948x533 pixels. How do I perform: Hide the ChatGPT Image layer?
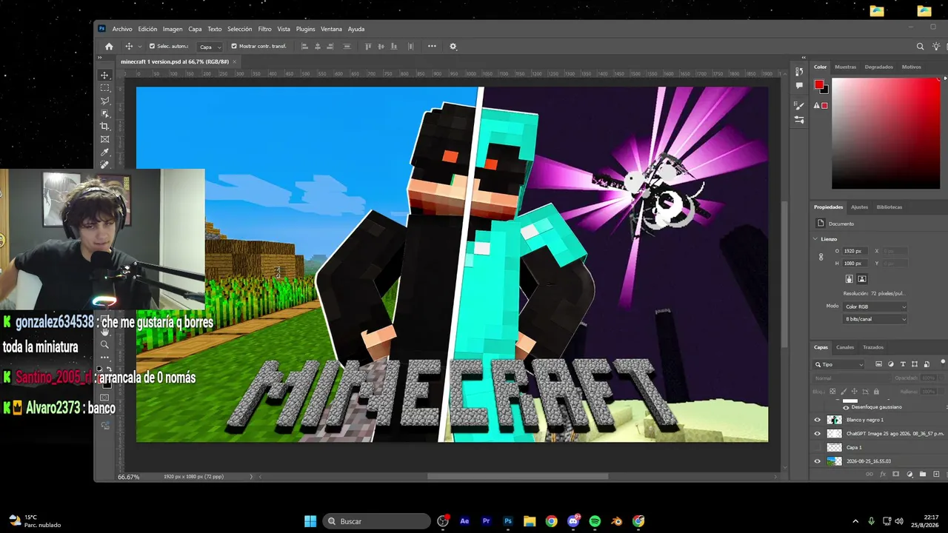click(x=818, y=434)
